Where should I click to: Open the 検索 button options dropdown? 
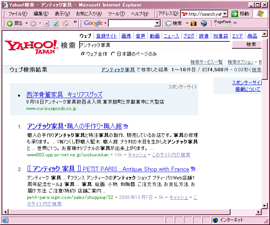click(x=187, y=23)
